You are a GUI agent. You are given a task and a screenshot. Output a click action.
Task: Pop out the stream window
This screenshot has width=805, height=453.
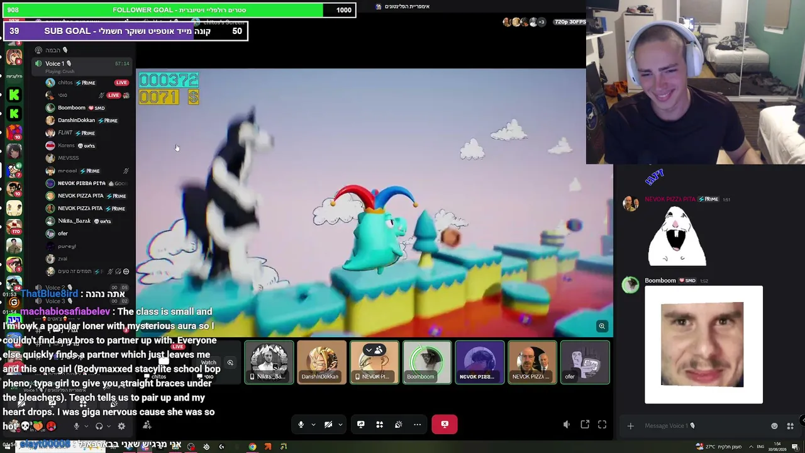coord(585,425)
